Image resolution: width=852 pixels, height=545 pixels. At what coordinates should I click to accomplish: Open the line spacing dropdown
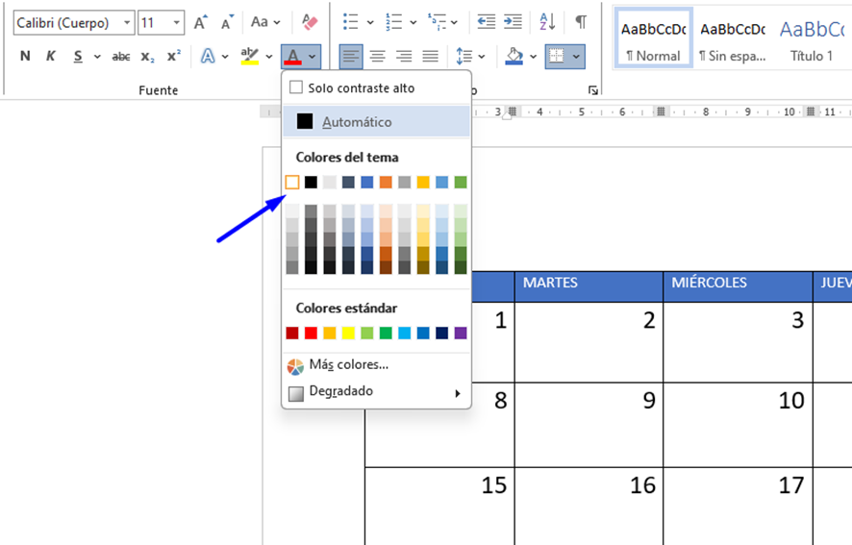click(x=470, y=57)
